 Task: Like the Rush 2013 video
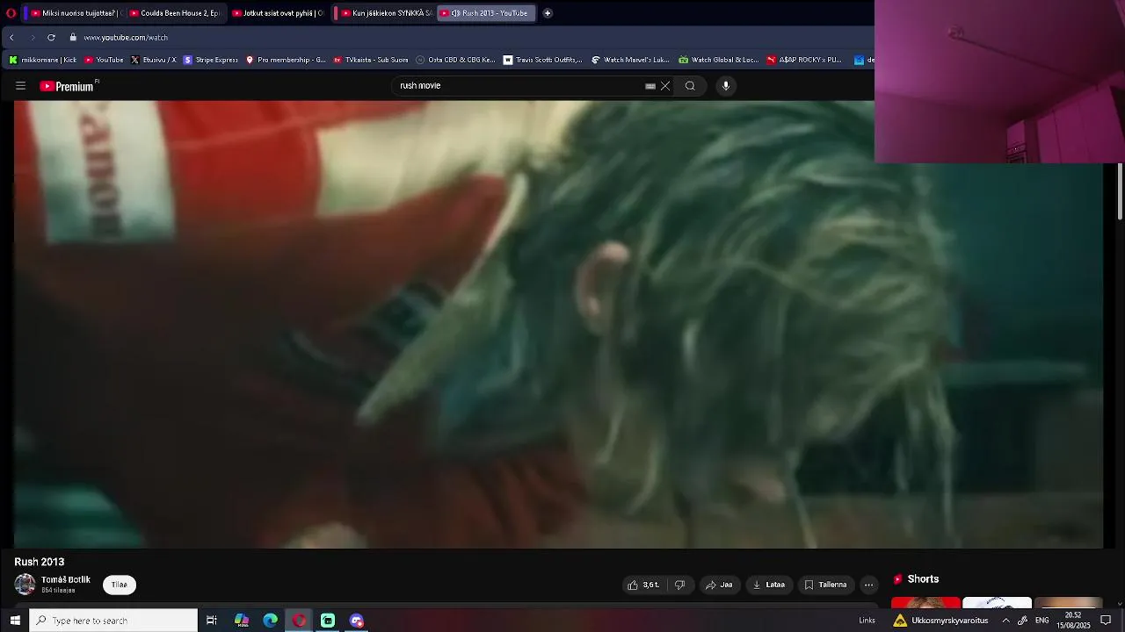click(643, 585)
